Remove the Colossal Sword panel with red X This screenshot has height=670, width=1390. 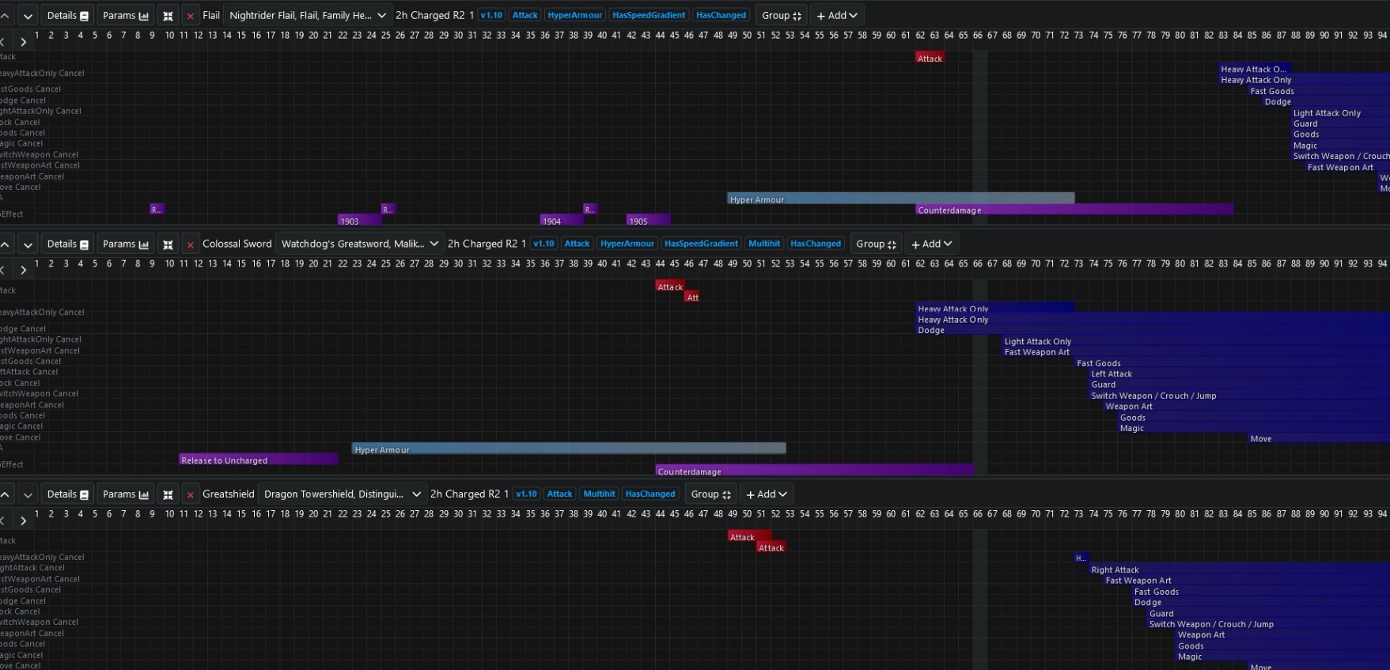click(x=190, y=244)
